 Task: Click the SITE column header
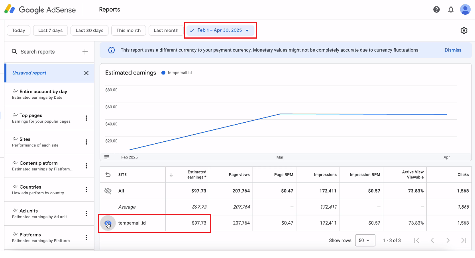122,175
